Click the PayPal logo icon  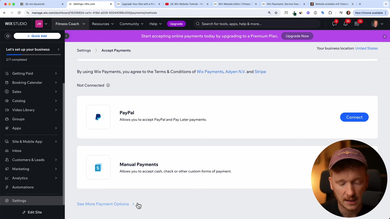pyautogui.click(x=98, y=117)
